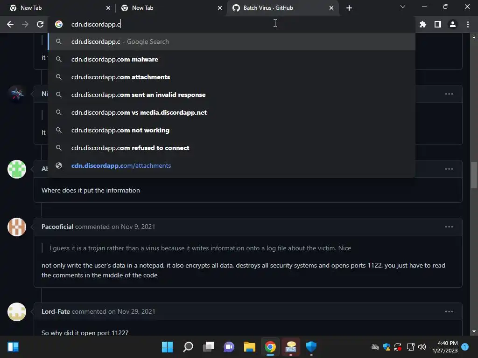Click the sync refresh icon in the system tray
The image size is (478, 358).
(x=398, y=347)
